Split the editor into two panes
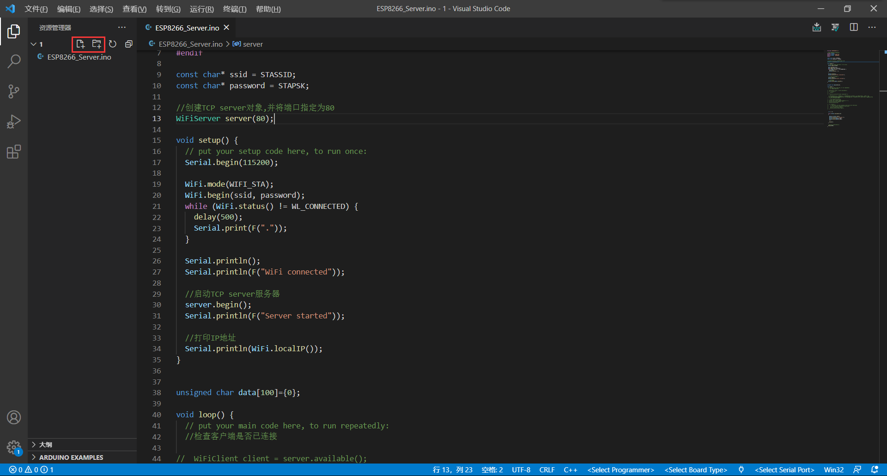 click(x=854, y=27)
